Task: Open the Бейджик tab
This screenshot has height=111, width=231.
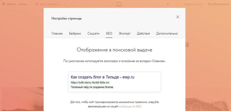Action: coord(75,33)
